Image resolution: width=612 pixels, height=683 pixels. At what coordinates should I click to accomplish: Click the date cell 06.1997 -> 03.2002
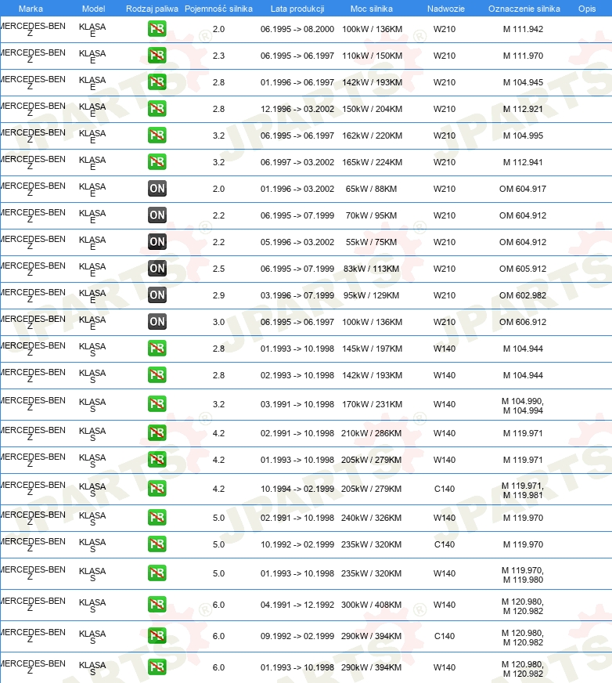[297, 162]
